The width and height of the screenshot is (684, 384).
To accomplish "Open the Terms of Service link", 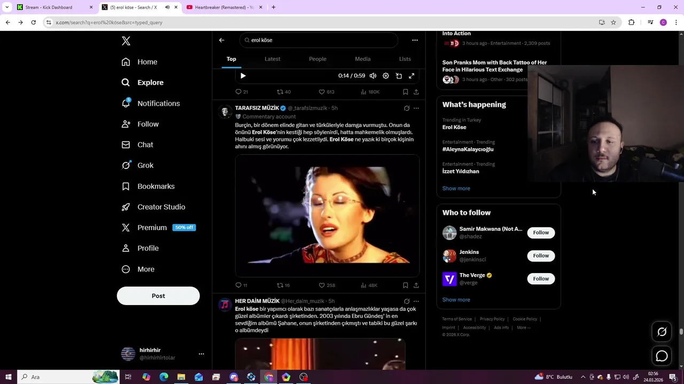I will tap(457, 319).
